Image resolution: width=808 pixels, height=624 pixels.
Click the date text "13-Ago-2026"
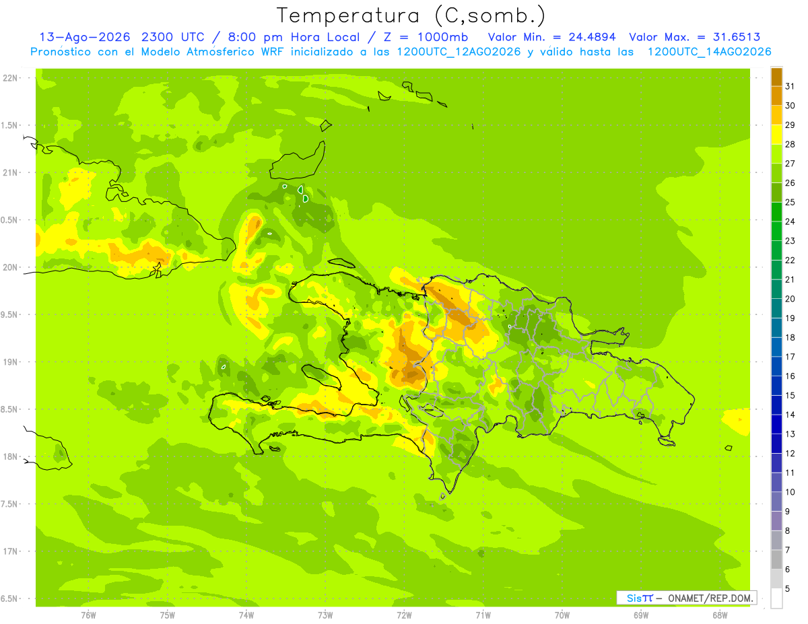86,37
